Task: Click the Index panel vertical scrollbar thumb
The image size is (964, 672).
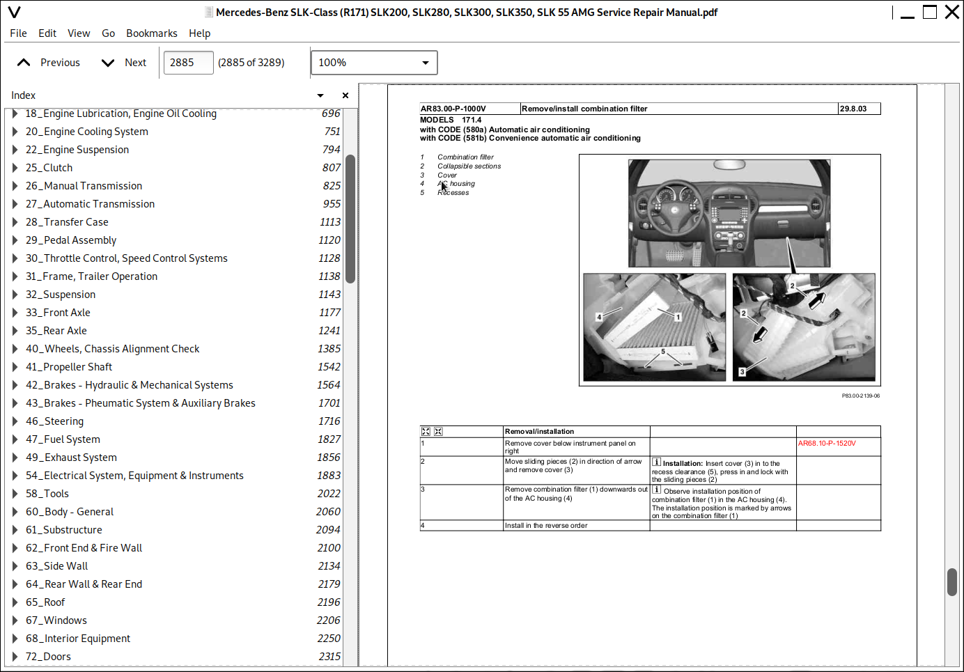Action: (350, 219)
